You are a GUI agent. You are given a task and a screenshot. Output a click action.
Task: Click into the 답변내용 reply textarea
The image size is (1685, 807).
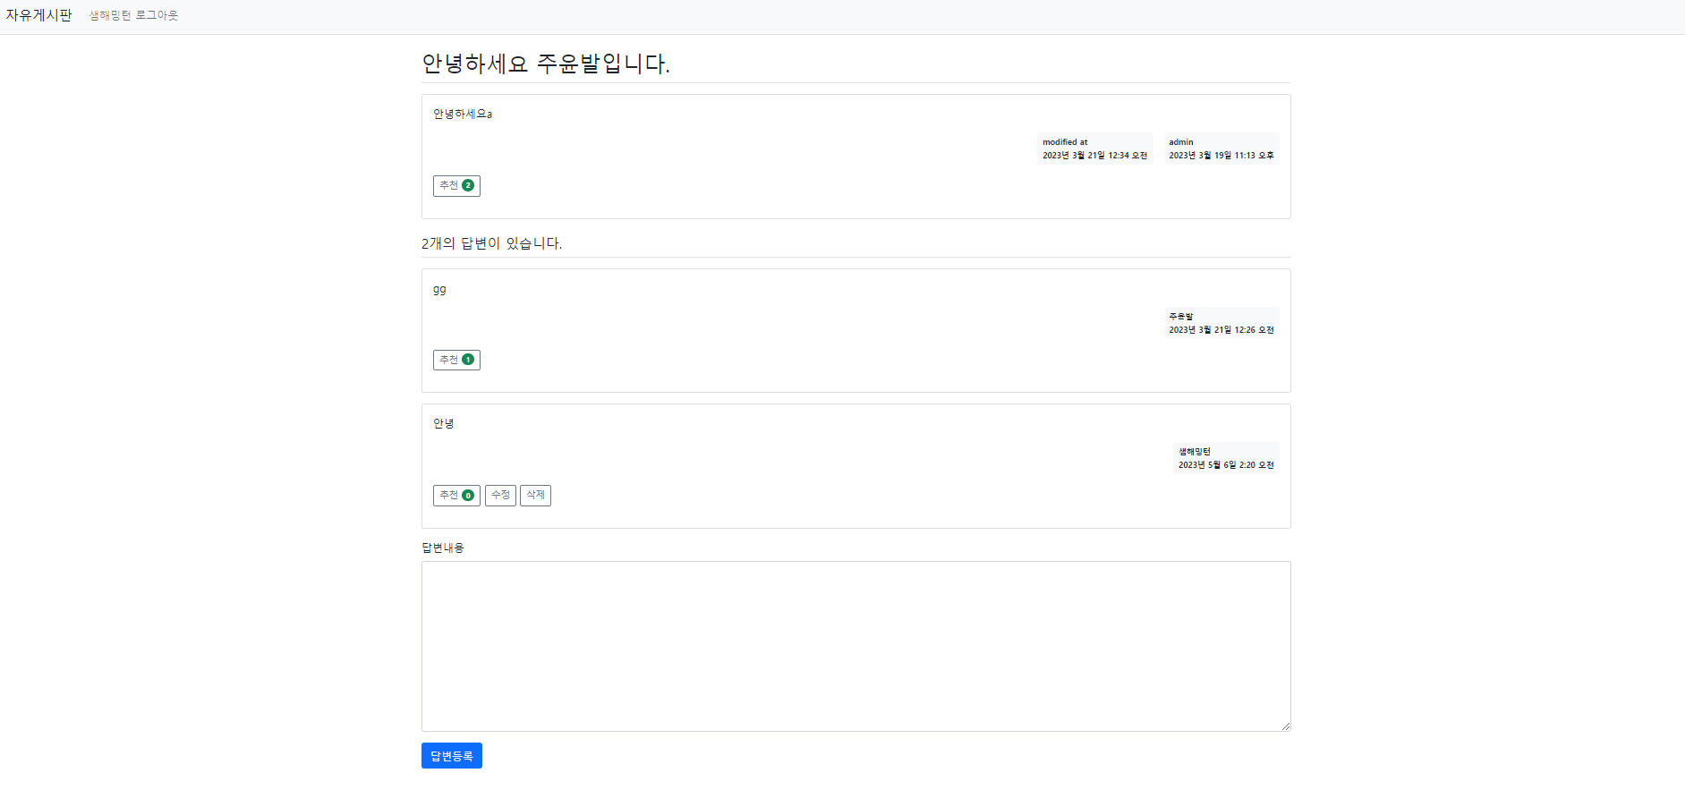pyautogui.click(x=855, y=646)
